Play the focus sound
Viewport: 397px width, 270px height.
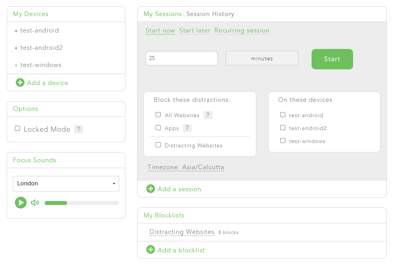pyautogui.click(x=21, y=203)
